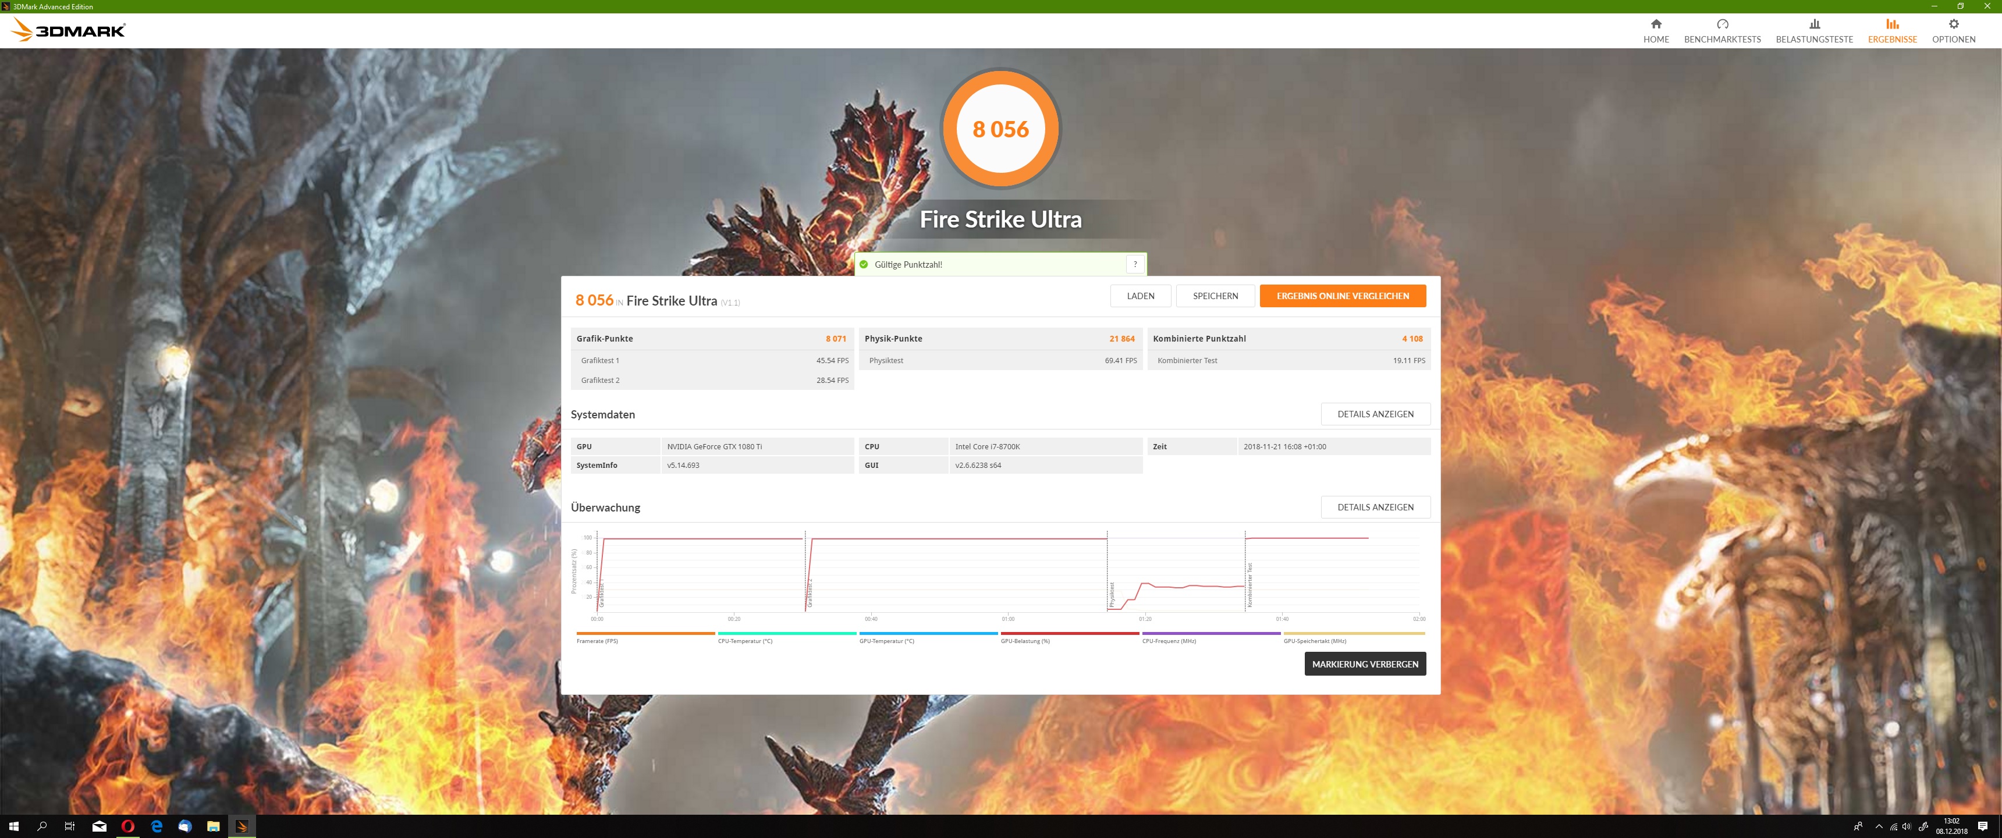Click ERGEBNIS ONLINE VERGLEICHEN button
The image size is (2002, 838).
(x=1342, y=296)
